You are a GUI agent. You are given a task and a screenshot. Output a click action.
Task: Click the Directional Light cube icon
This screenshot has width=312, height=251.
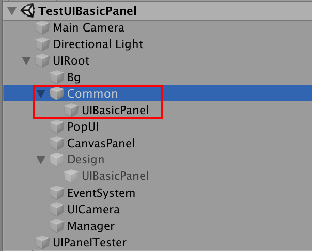click(x=42, y=44)
